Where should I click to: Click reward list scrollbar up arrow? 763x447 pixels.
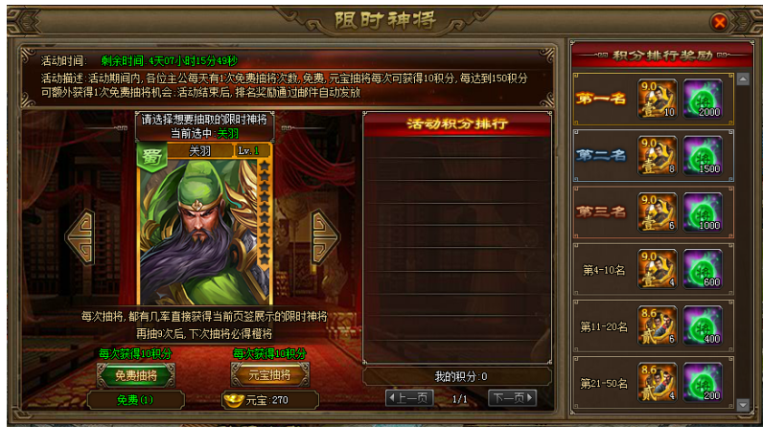click(x=743, y=78)
